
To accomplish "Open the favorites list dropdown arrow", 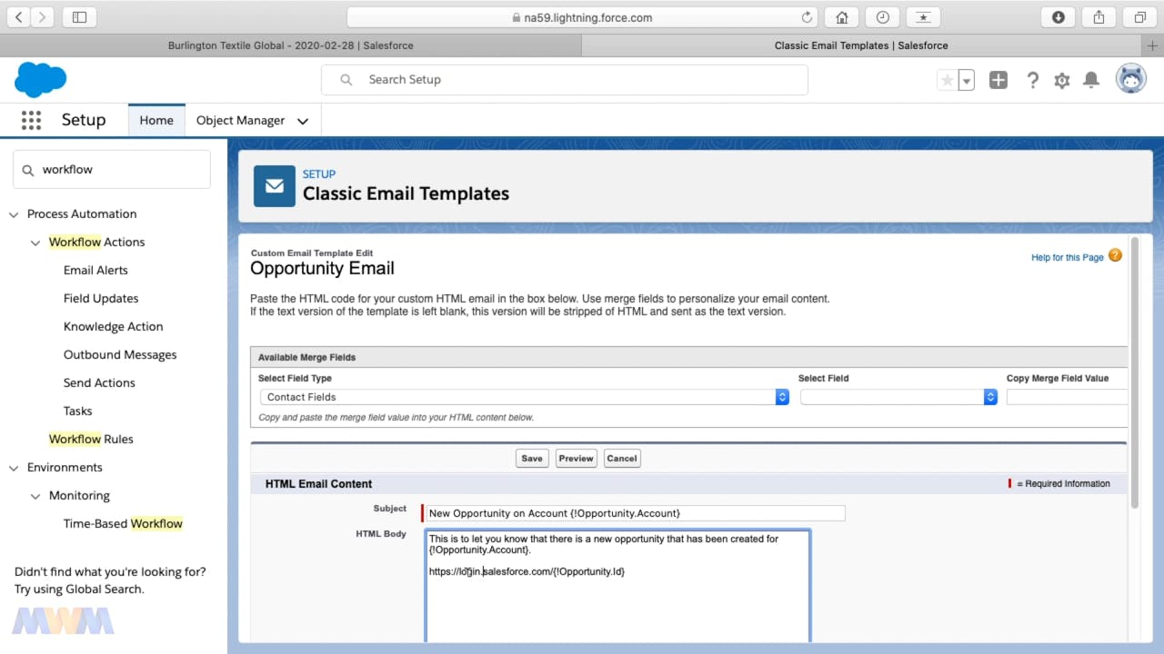I will (x=967, y=80).
